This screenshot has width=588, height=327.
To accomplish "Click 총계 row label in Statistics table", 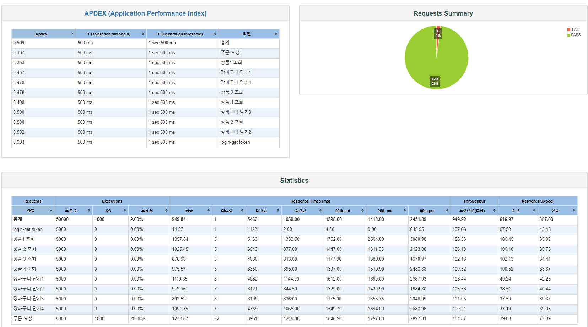I will (x=18, y=220).
